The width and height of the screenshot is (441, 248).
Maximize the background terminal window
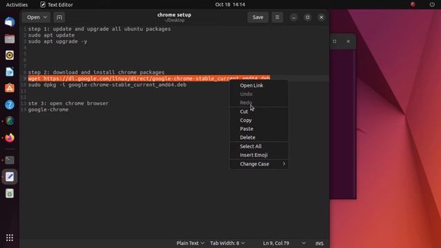tap(334, 41)
